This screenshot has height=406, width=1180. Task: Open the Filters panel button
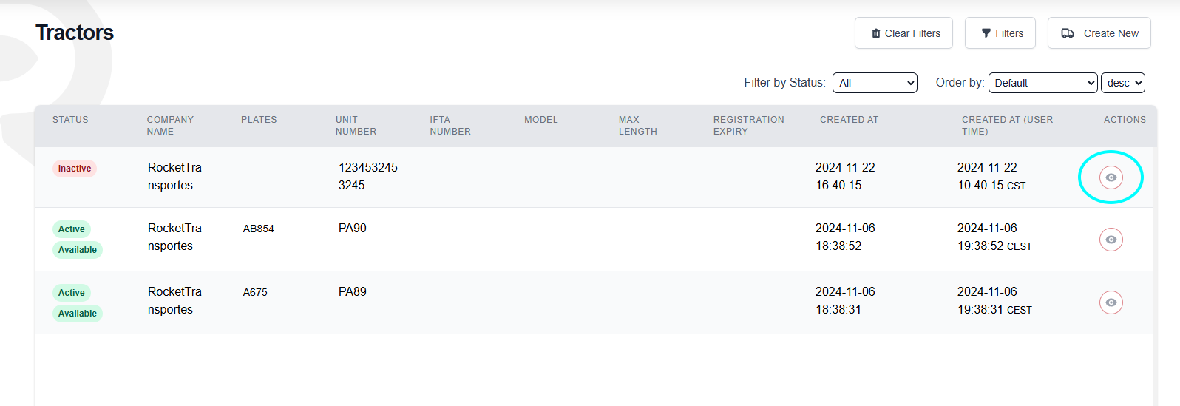tap(1000, 33)
